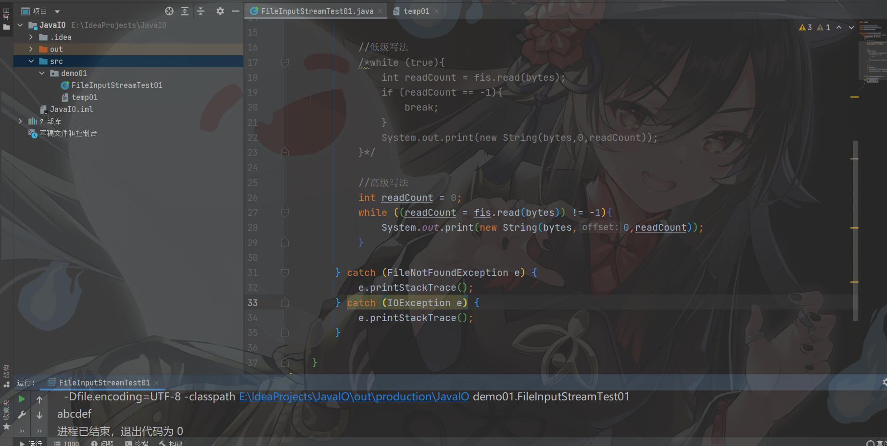887x446 pixels.
Task: Toggle fold marker at line 27 while loop
Action: (x=285, y=212)
